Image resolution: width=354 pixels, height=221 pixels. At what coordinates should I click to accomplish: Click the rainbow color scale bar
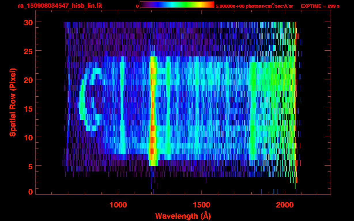177,5
